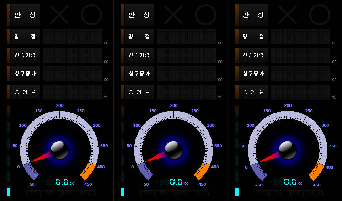Viewport: 342px width, 201px height.
Task: Click the X fail symbol in middle panel
Action: click(x=173, y=15)
